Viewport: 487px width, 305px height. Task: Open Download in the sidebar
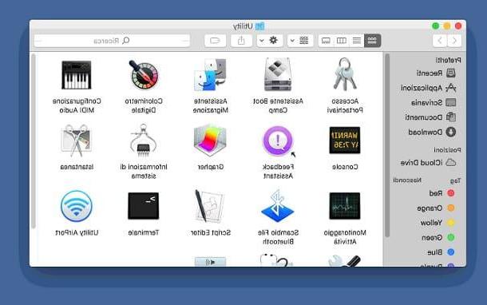point(432,132)
